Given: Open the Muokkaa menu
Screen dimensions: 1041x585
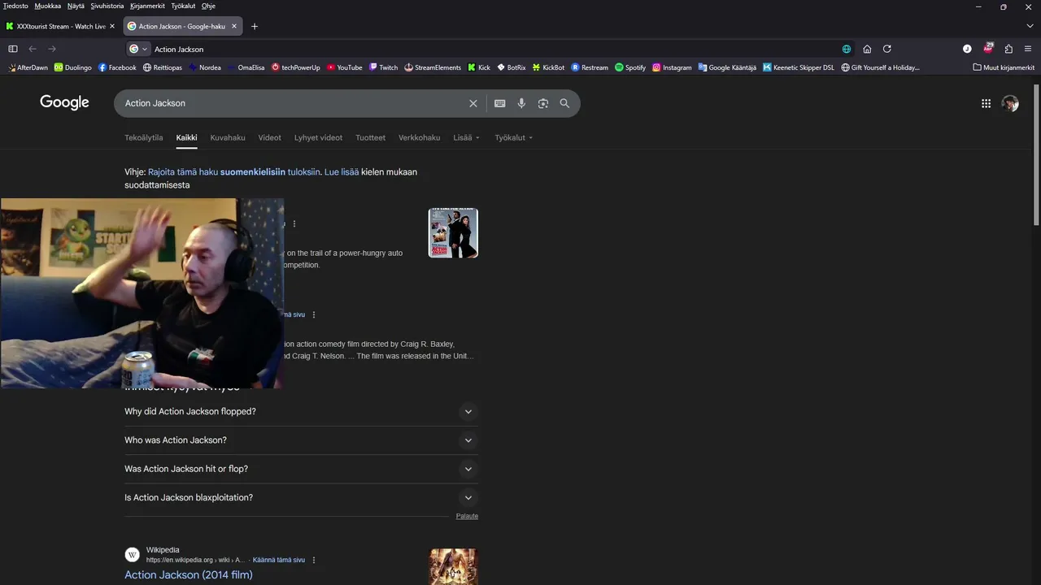Looking at the screenshot, I should point(47,6).
